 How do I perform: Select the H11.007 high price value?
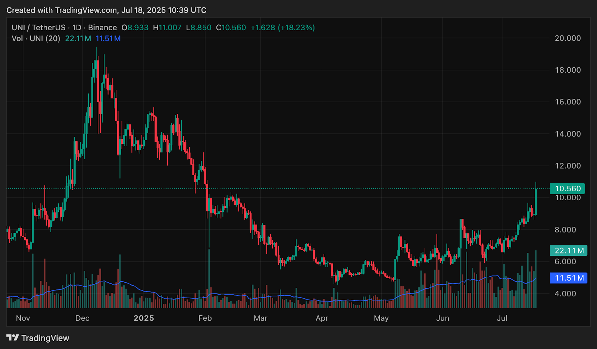(168, 27)
